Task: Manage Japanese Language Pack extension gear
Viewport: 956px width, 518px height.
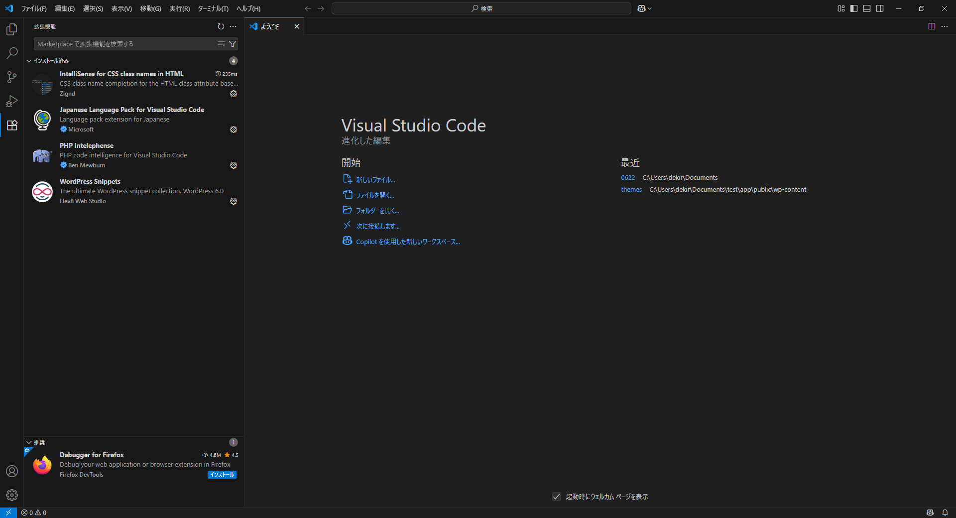Action: point(234,129)
